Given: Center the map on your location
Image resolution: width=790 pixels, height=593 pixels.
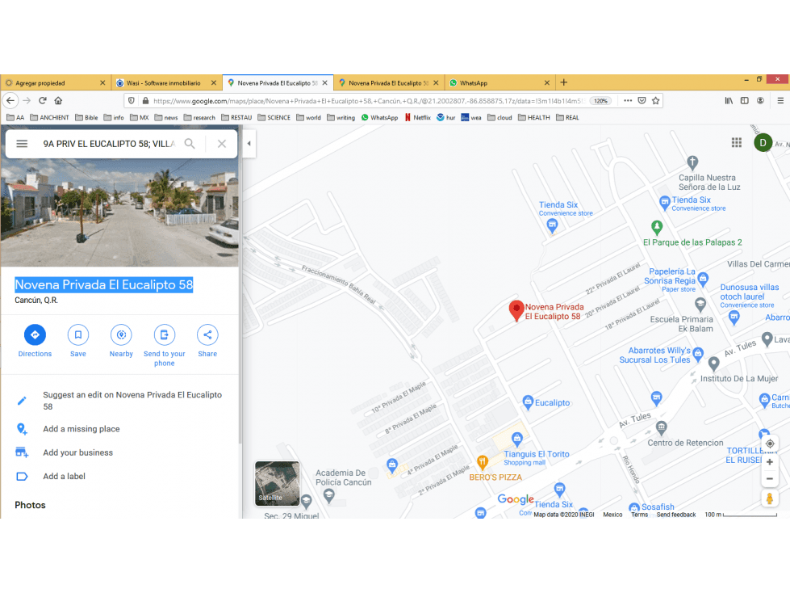Looking at the screenshot, I should tap(770, 444).
